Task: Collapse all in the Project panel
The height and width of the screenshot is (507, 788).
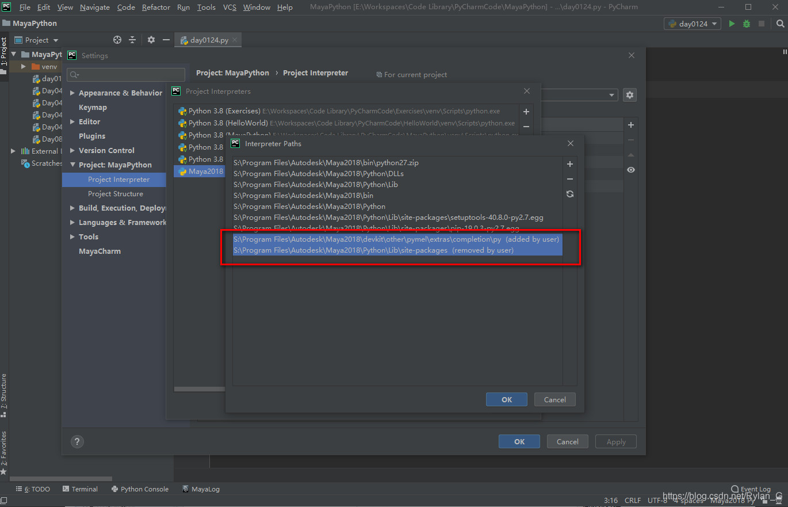Action: (x=132, y=40)
